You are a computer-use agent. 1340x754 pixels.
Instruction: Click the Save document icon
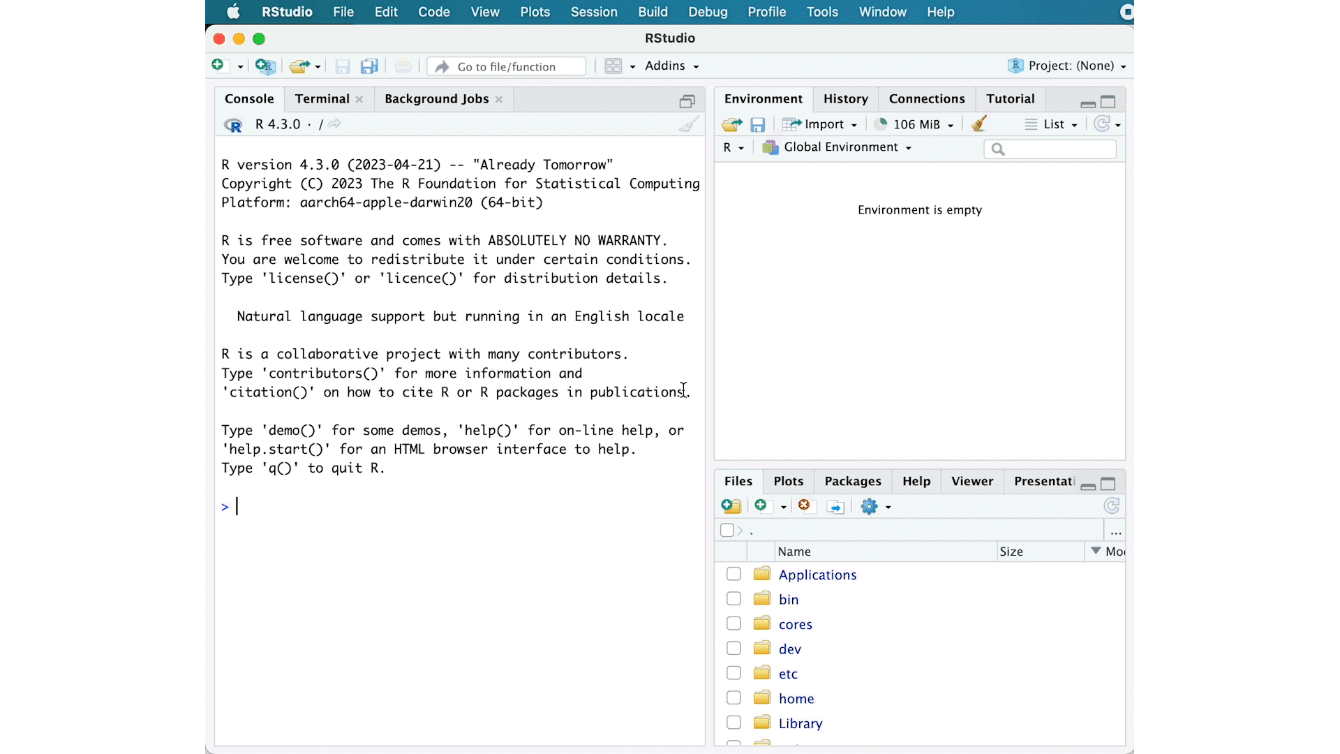pyautogui.click(x=342, y=66)
